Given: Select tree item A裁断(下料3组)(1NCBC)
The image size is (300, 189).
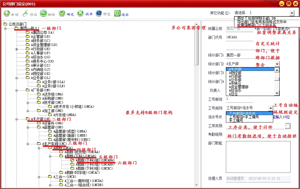Looking at the screenshot, I should [x=94, y=168].
